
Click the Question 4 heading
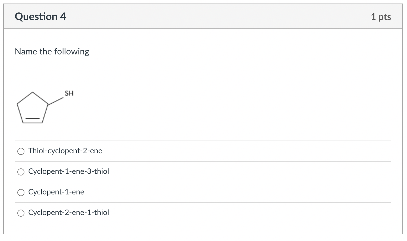(x=40, y=17)
